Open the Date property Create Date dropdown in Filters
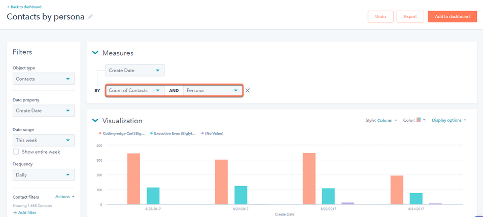This screenshot has width=483, height=217. (x=44, y=111)
